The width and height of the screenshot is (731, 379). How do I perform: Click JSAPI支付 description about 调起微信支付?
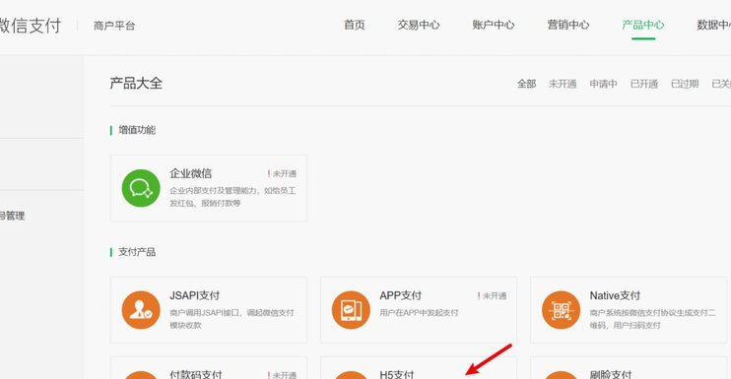232,319
